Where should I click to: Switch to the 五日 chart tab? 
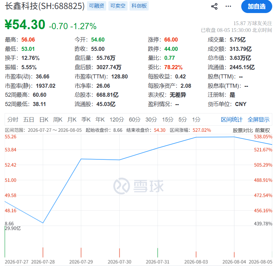click(28, 120)
